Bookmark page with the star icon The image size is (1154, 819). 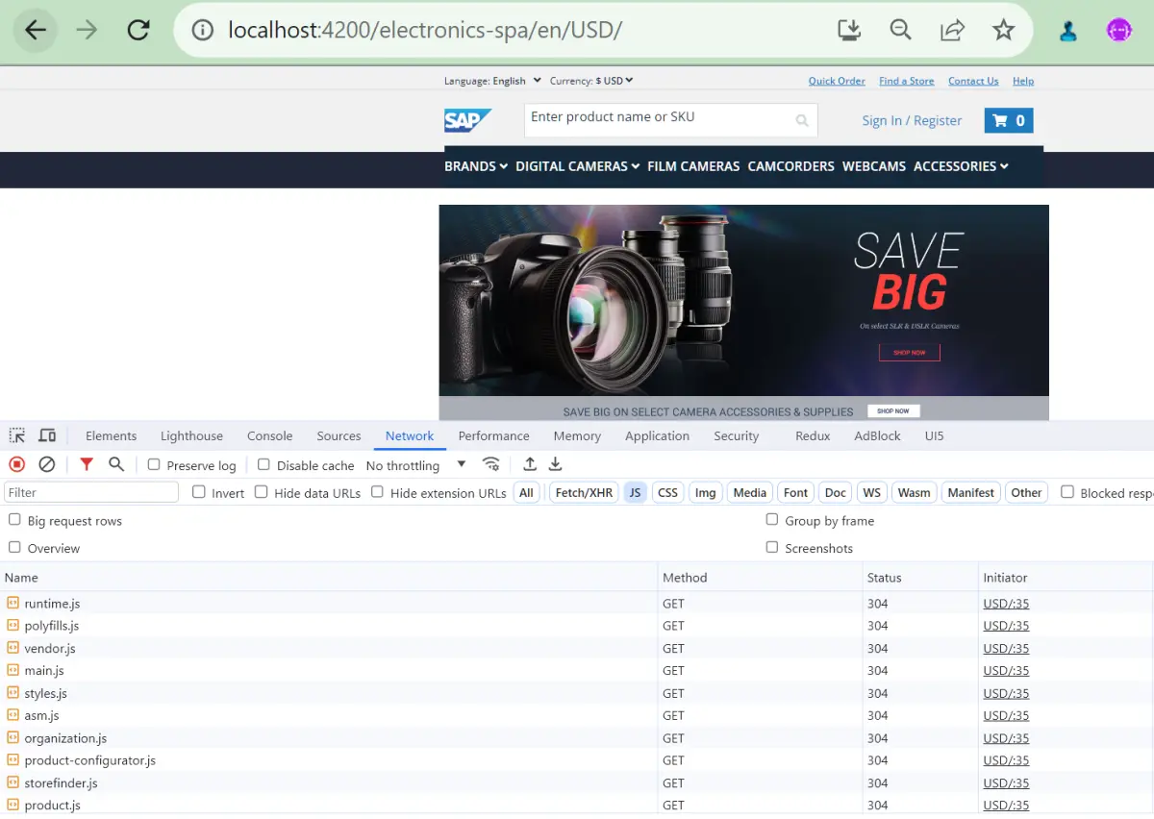(x=1003, y=31)
